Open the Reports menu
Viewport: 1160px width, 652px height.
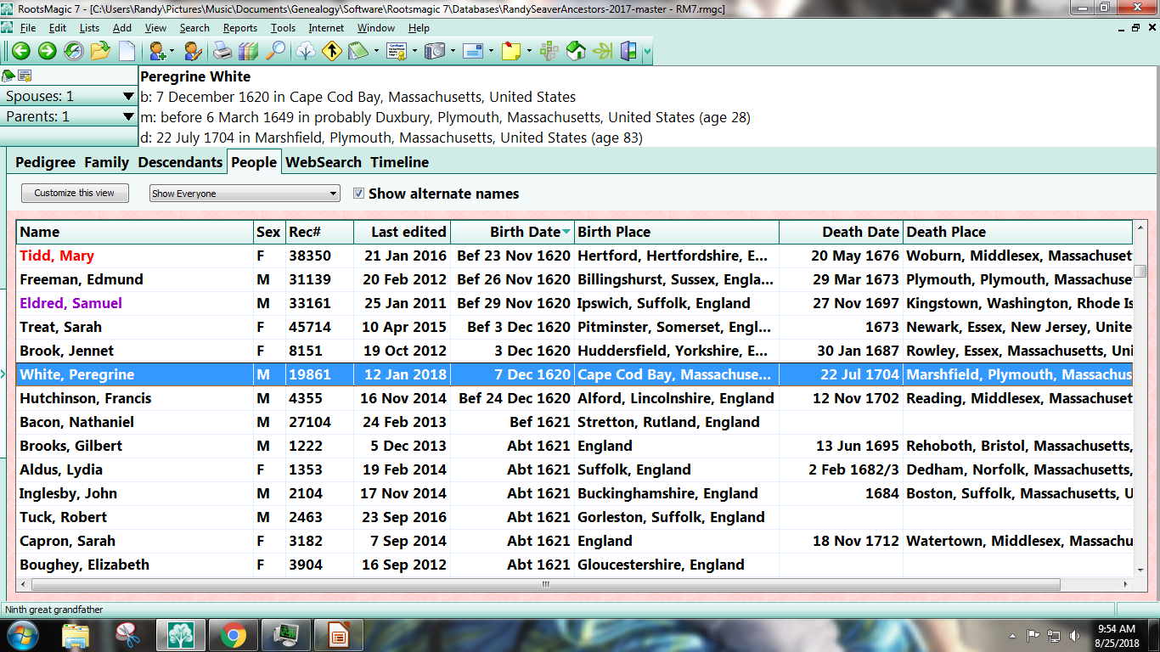pos(240,28)
